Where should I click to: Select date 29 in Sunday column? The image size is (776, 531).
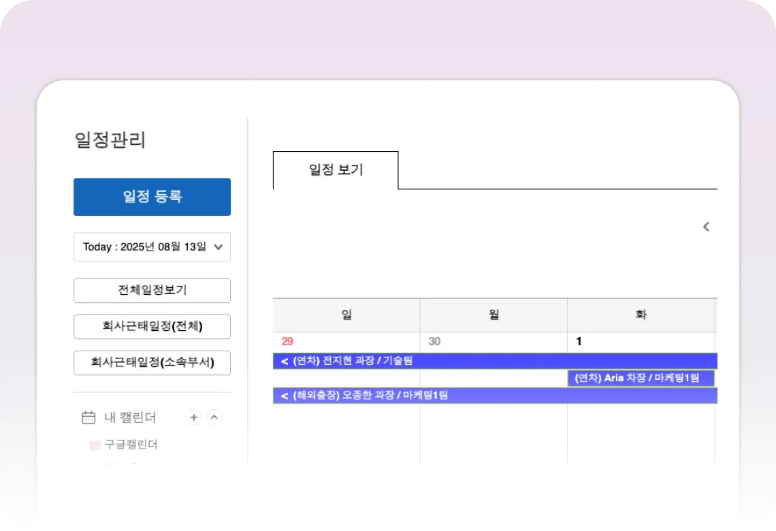[x=287, y=342]
